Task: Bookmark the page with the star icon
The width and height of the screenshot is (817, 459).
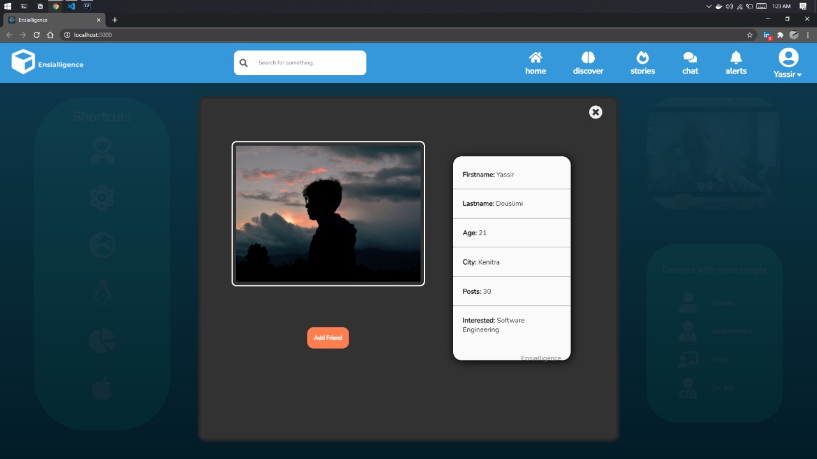Action: 748,35
